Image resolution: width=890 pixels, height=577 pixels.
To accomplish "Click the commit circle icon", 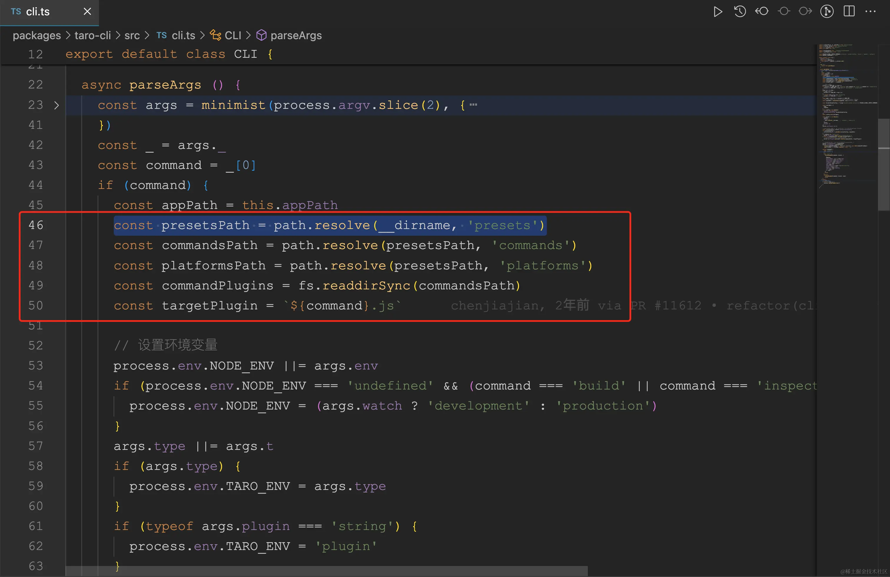I will pos(784,11).
